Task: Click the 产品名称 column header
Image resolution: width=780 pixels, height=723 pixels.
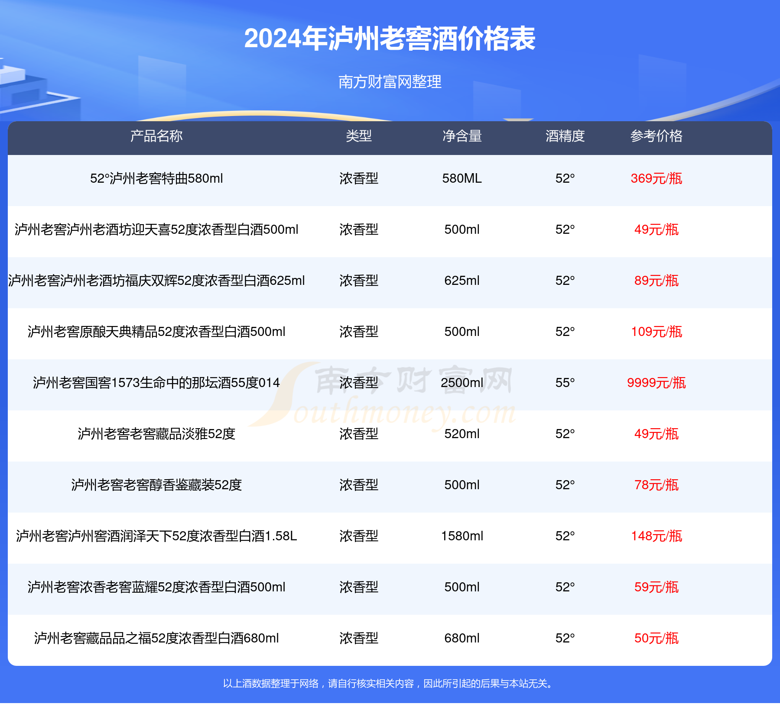Action: [x=156, y=136]
